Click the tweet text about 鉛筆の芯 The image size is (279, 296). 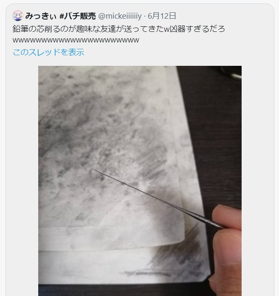click(x=119, y=29)
